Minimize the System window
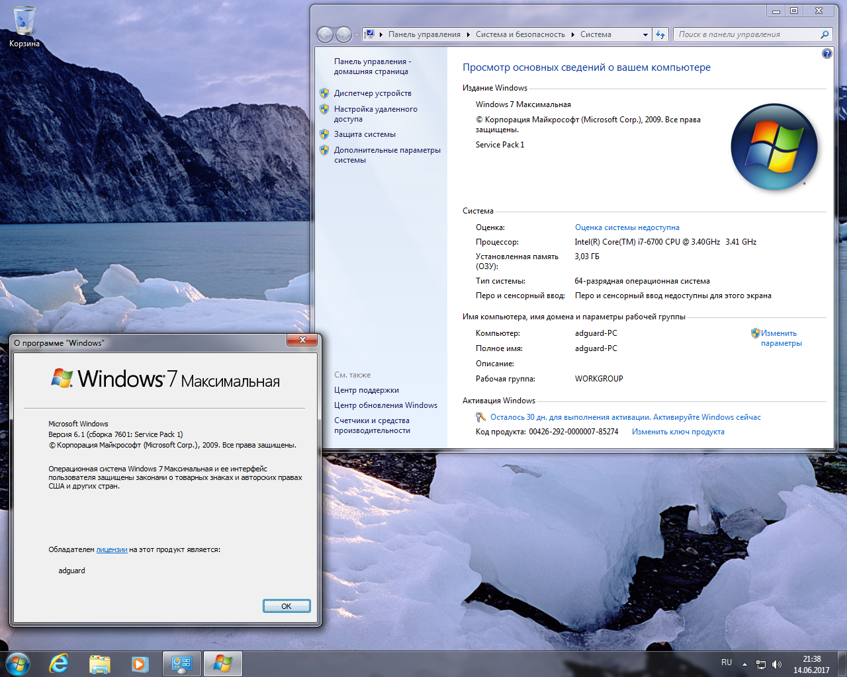 pyautogui.click(x=776, y=11)
